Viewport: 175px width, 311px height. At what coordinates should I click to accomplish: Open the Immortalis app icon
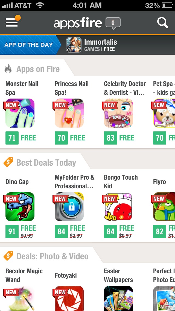point(74,45)
